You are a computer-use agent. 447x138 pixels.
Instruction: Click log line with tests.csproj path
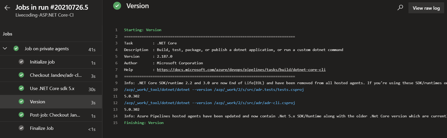click(214, 90)
